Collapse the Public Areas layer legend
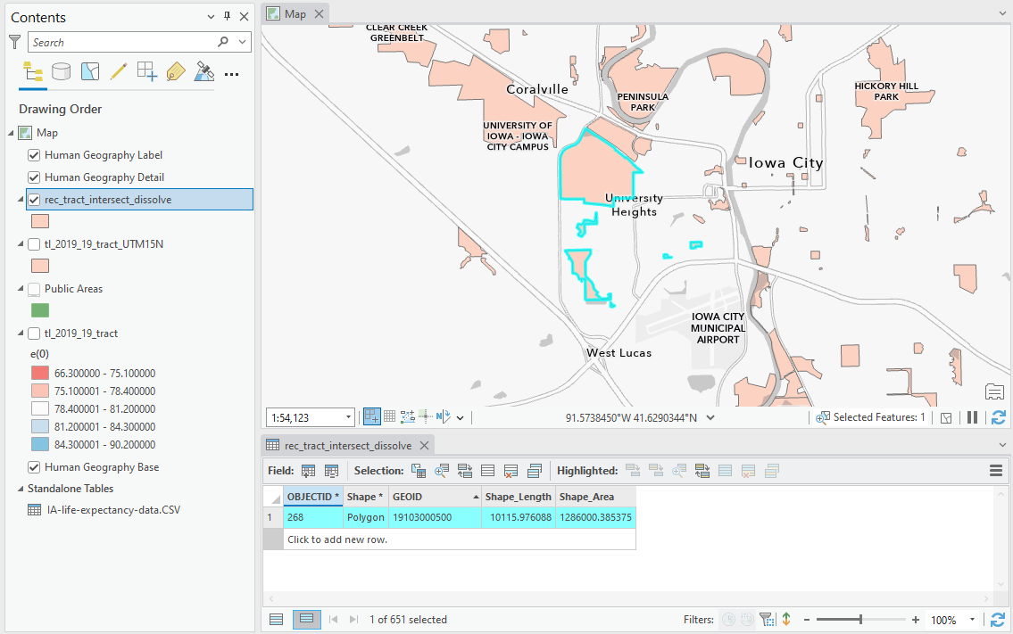Image resolution: width=1013 pixels, height=634 pixels. [x=21, y=289]
